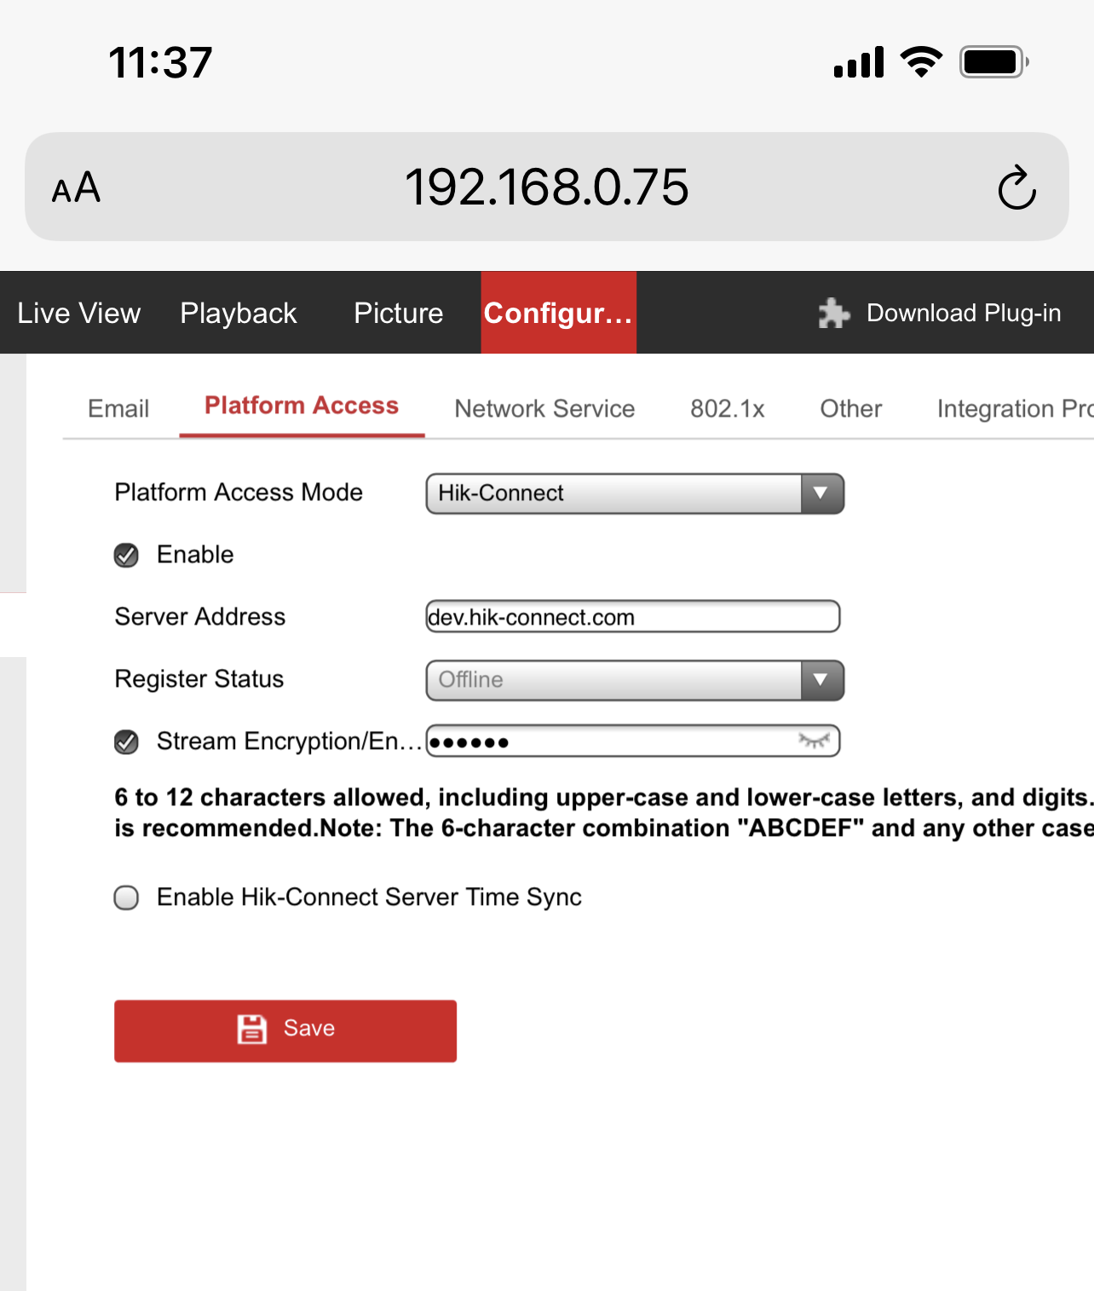Uncheck the Enable checkbox
Screen dimensions: 1094x1291
point(127,556)
